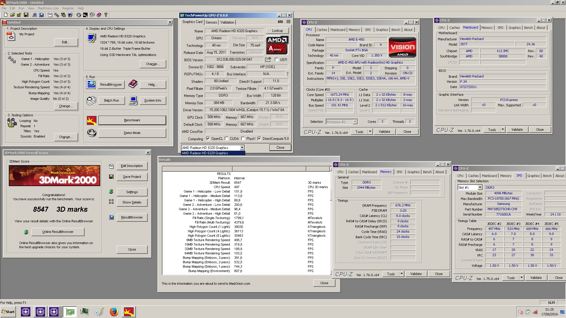Open the MadOnion.com menu
This screenshot has width=566, height=318.
click(48, 8)
